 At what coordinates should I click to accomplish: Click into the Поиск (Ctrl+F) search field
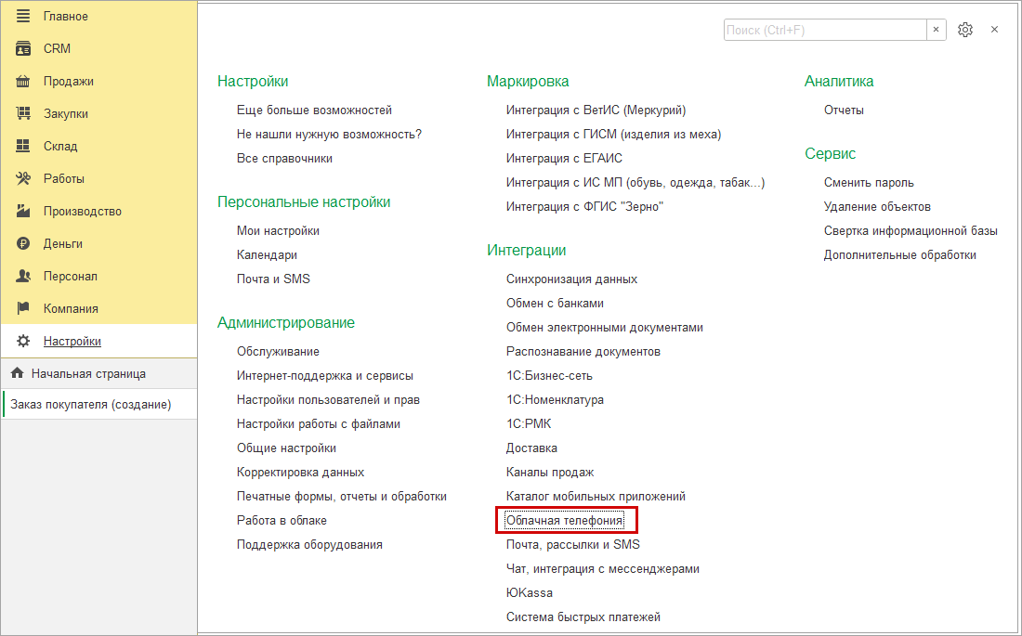pos(825,30)
